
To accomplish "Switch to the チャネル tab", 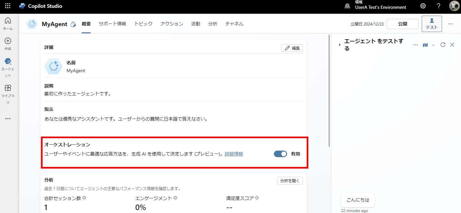I will 234,24.
